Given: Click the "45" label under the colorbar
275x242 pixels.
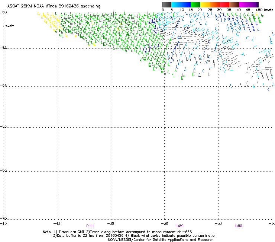Looking at the screenshot, I should point(248,10).
